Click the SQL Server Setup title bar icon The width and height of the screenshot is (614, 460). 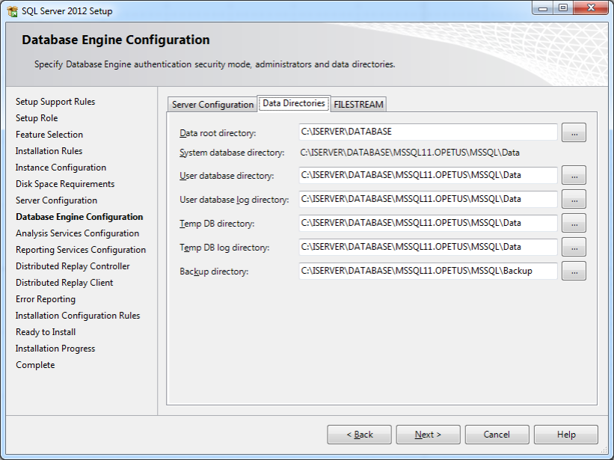point(12,11)
